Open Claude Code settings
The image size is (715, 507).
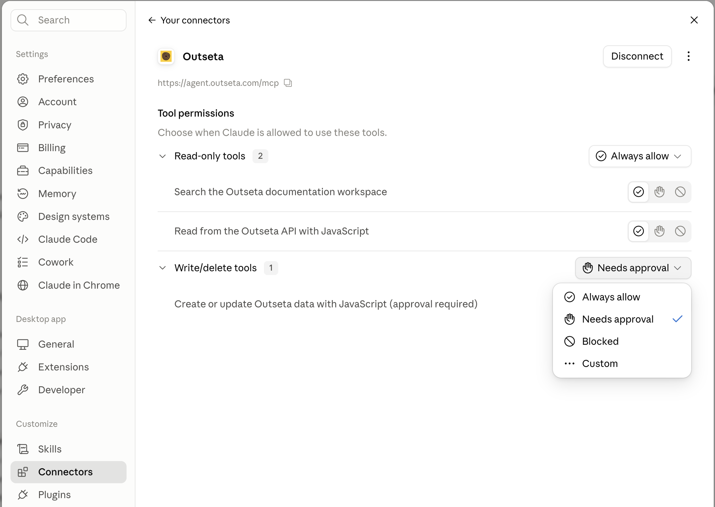[69, 239]
